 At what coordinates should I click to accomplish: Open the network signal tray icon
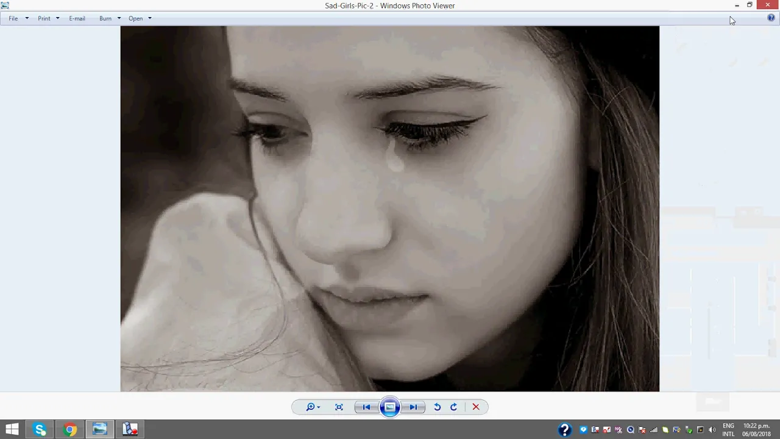pyautogui.click(x=654, y=430)
